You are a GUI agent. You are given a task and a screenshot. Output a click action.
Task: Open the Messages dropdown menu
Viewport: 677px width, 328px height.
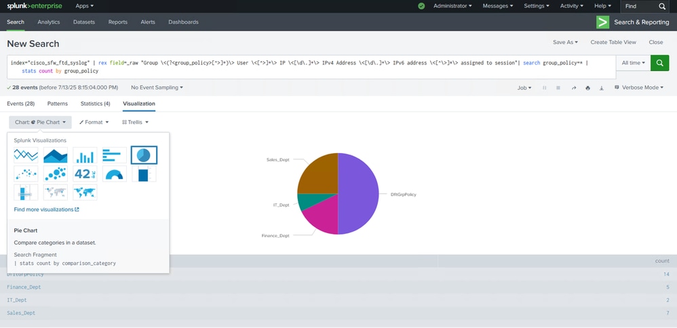(498, 6)
